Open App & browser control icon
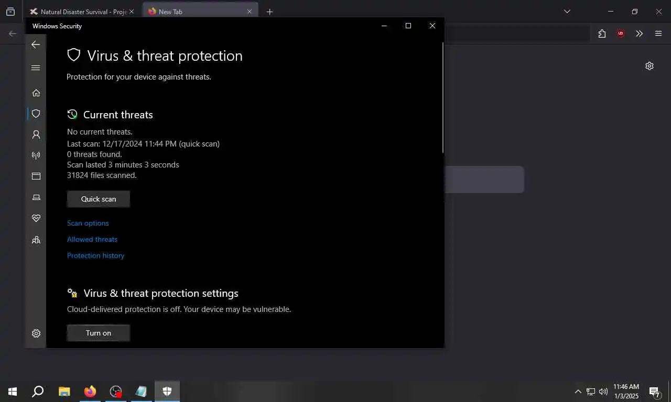 tap(36, 176)
